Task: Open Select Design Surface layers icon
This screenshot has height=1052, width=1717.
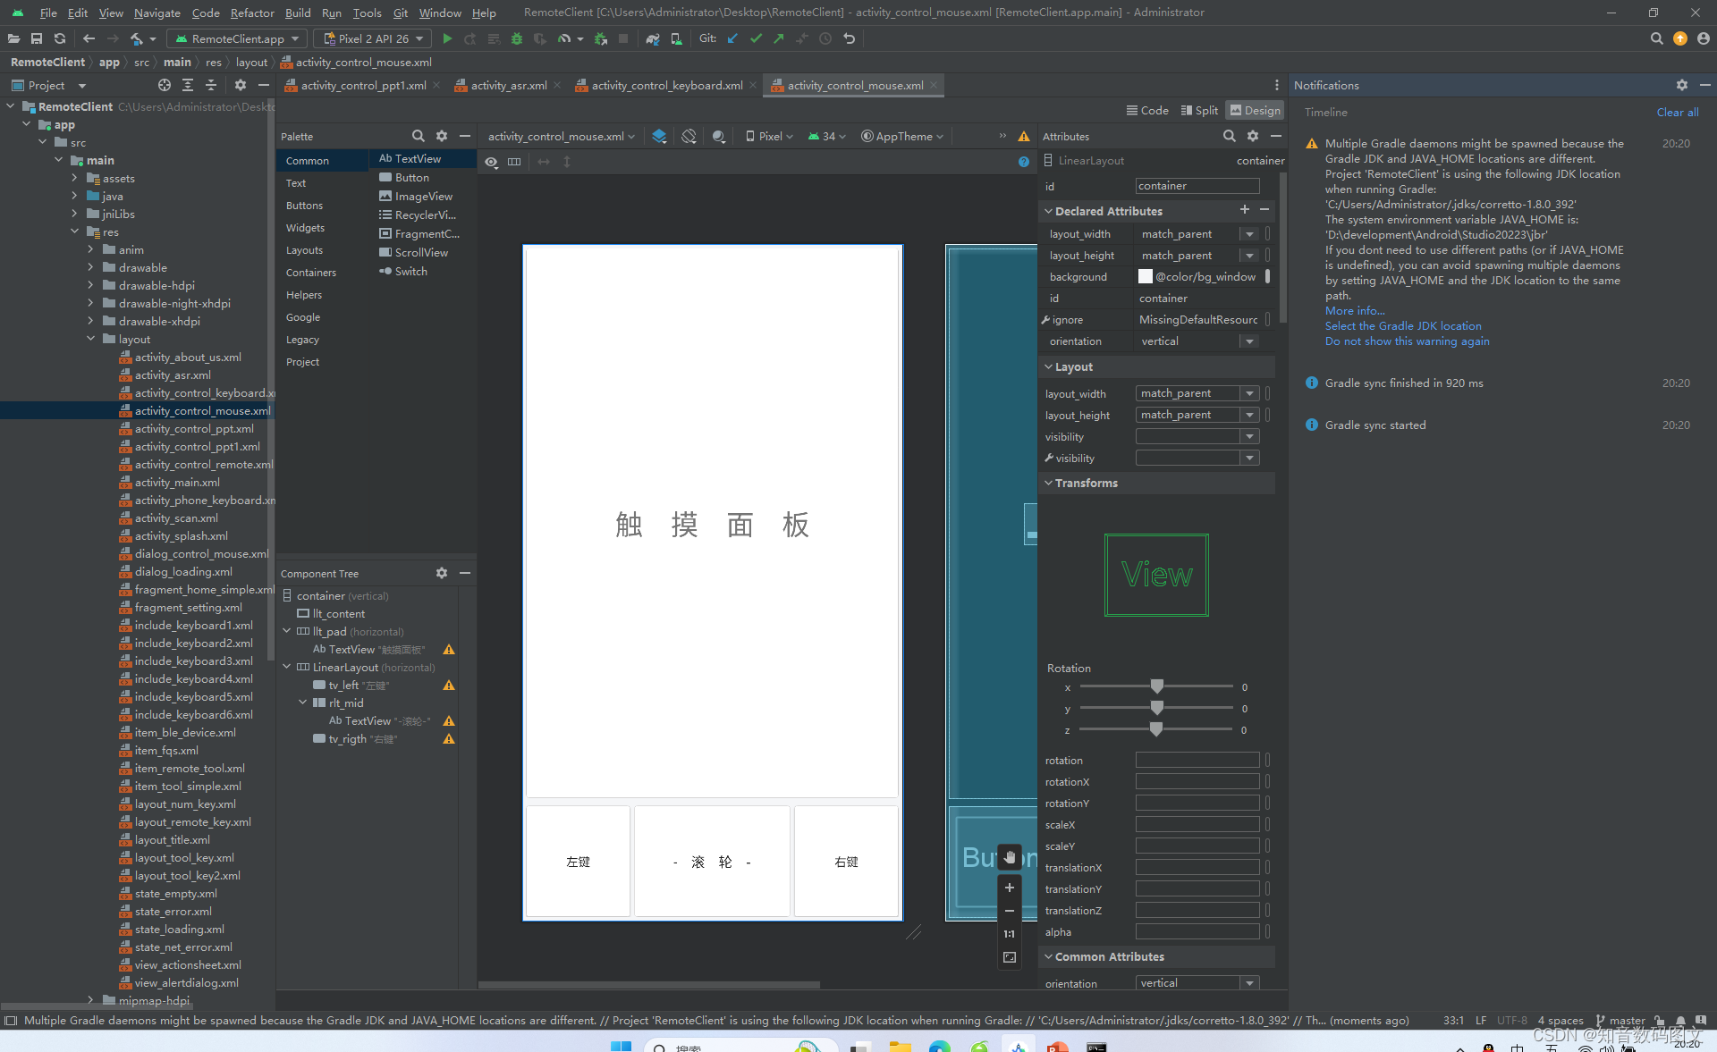Action: (x=659, y=137)
